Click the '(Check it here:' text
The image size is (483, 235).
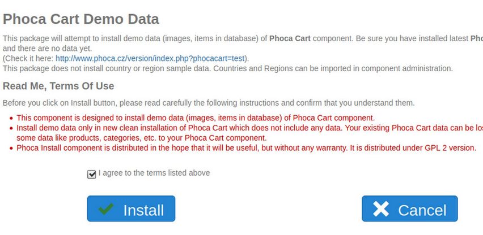coord(28,58)
